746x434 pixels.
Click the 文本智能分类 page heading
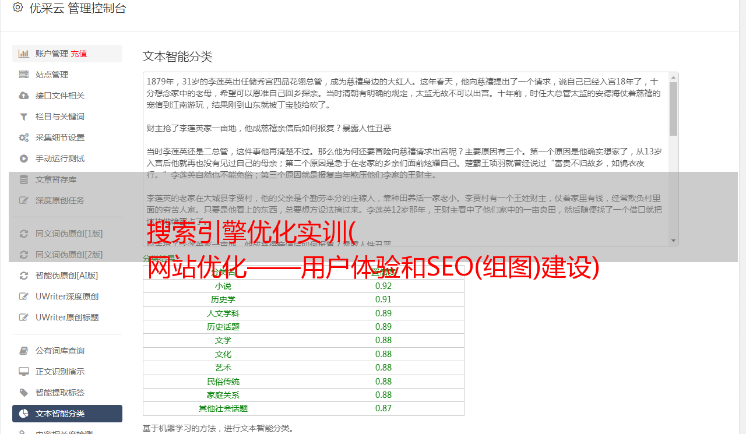point(178,57)
